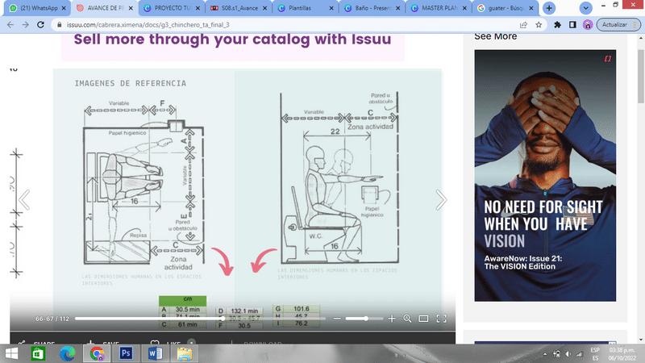Switch the reader page layout mode
This screenshot has height=363, width=645.
coord(423,319)
